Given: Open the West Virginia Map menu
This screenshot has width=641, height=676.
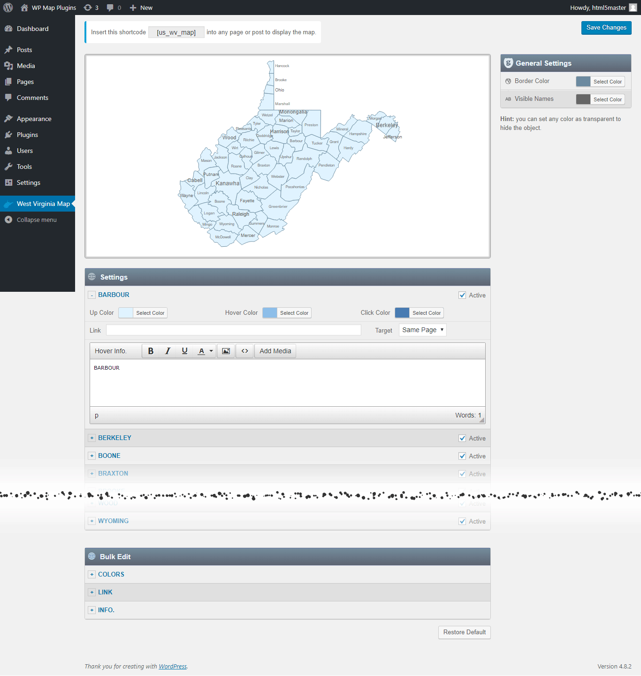Looking at the screenshot, I should tap(38, 204).
